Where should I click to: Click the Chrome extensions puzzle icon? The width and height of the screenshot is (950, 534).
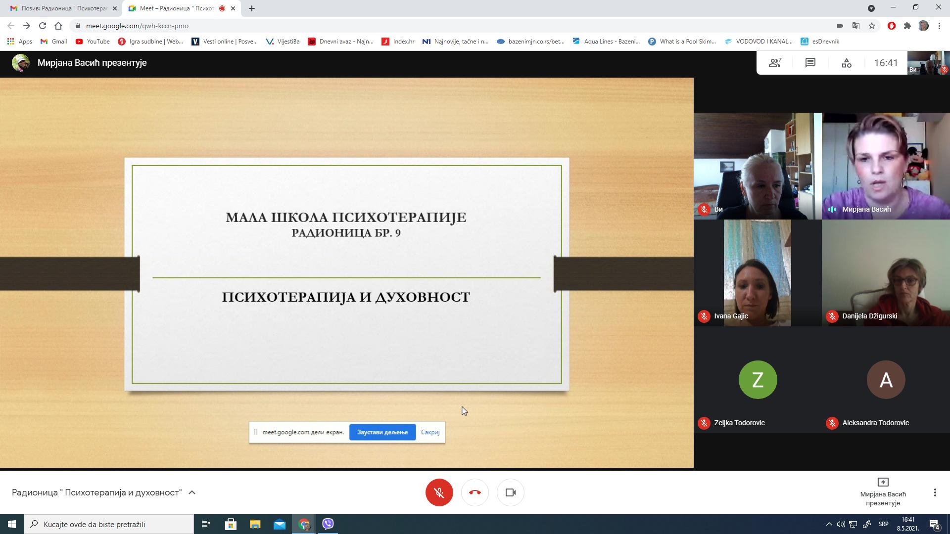(x=907, y=26)
